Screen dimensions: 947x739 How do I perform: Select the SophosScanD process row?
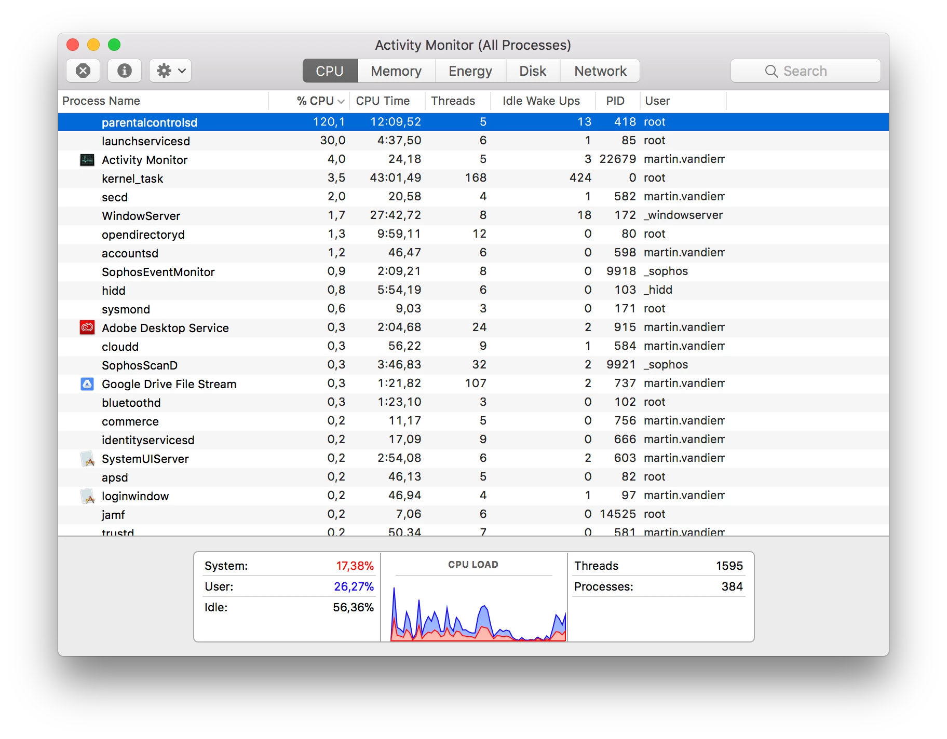pyautogui.click(x=473, y=365)
